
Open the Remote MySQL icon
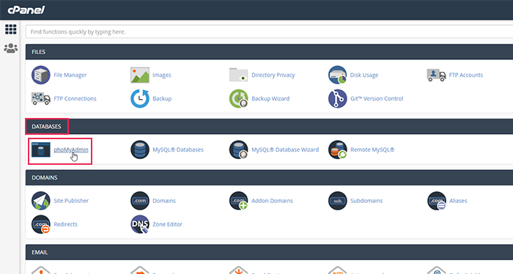click(x=337, y=149)
